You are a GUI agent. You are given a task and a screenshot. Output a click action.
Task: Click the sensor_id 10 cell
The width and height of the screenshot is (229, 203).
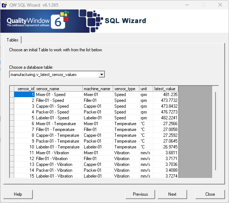click(x=24, y=147)
